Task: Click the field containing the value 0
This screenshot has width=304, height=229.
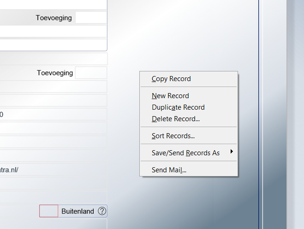Action: pyautogui.click(x=53, y=114)
